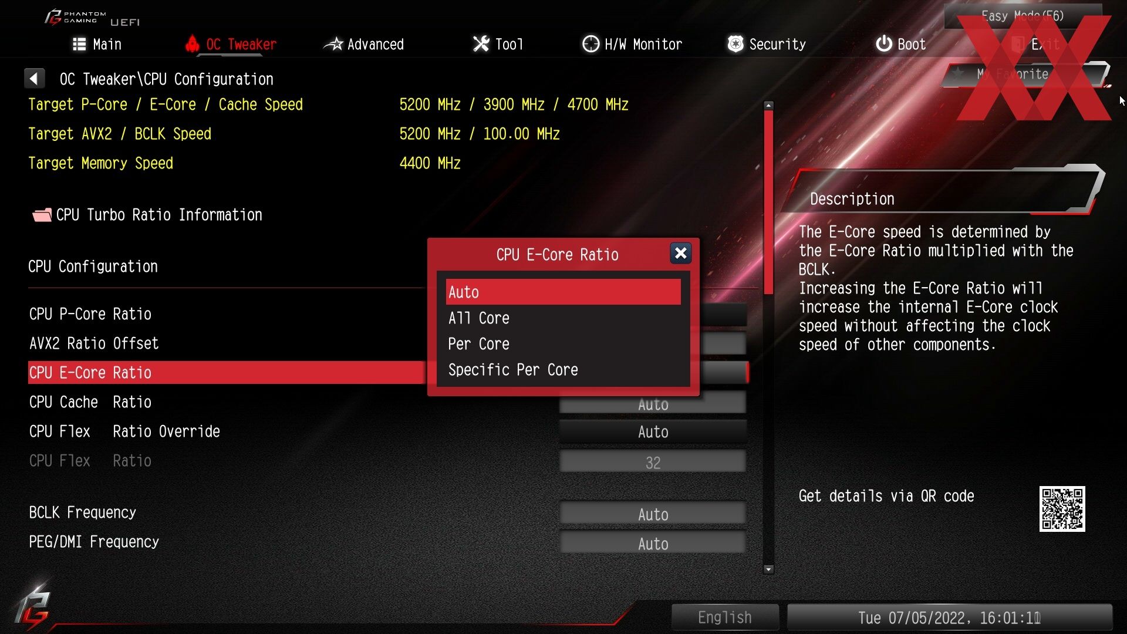Click the rocket icon on OC Tweaker
The height and width of the screenshot is (634, 1127).
coord(193,44)
